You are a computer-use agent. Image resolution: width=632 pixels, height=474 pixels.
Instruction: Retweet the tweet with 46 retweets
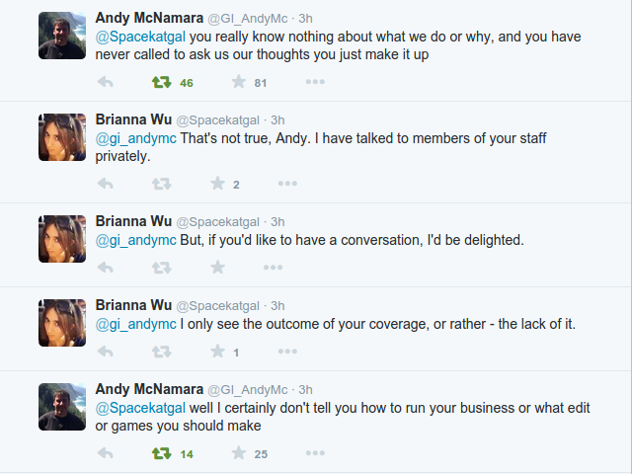[162, 82]
